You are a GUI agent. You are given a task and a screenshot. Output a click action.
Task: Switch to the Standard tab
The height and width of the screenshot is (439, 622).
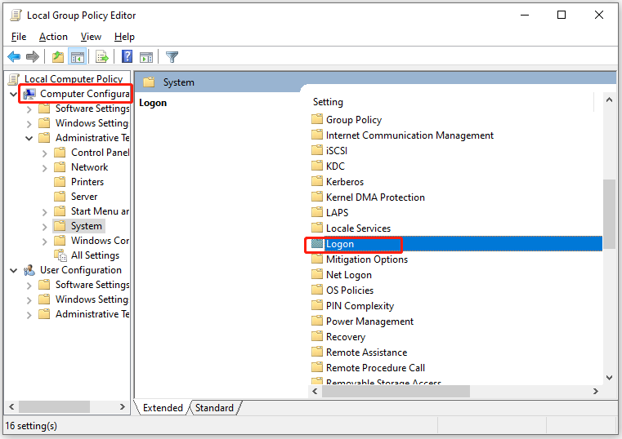(214, 408)
